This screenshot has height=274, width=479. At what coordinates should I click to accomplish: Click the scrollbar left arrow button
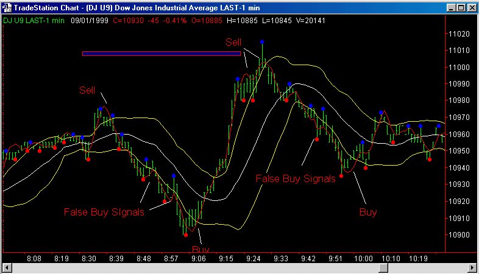point(7,268)
